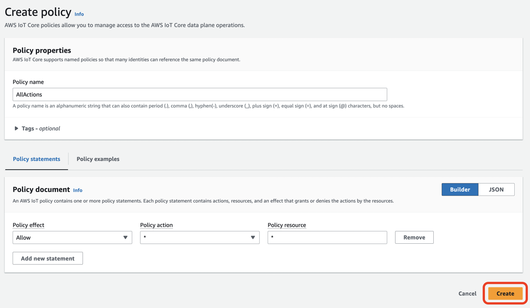Switch the policy editor to JSON
Viewport: 530px width, 308px height.
[496, 189]
